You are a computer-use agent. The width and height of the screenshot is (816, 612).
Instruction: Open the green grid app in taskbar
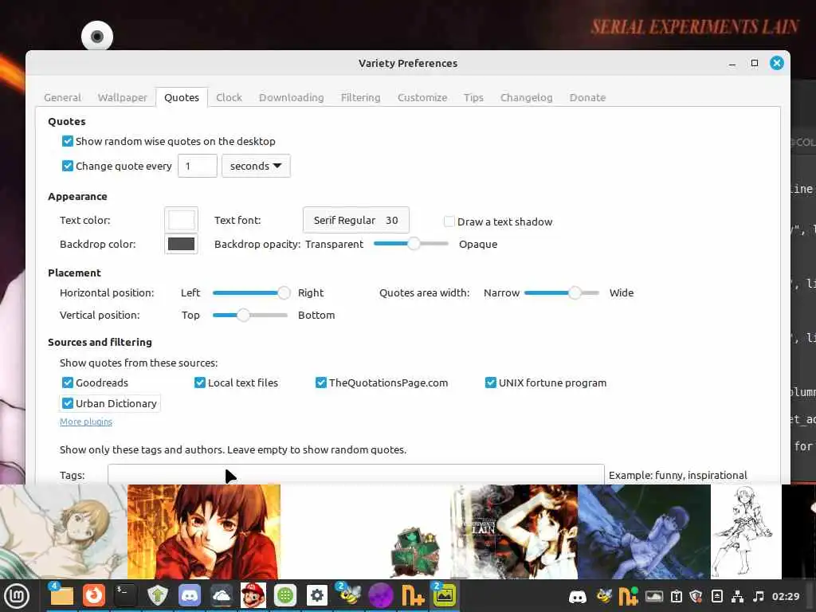coord(285,595)
